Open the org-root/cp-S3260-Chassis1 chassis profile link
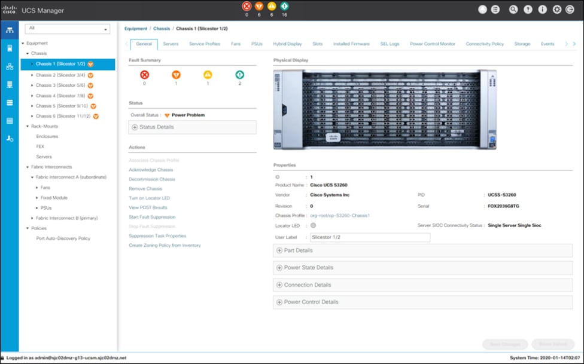Viewport: 584px width, 364px height. coord(340,216)
